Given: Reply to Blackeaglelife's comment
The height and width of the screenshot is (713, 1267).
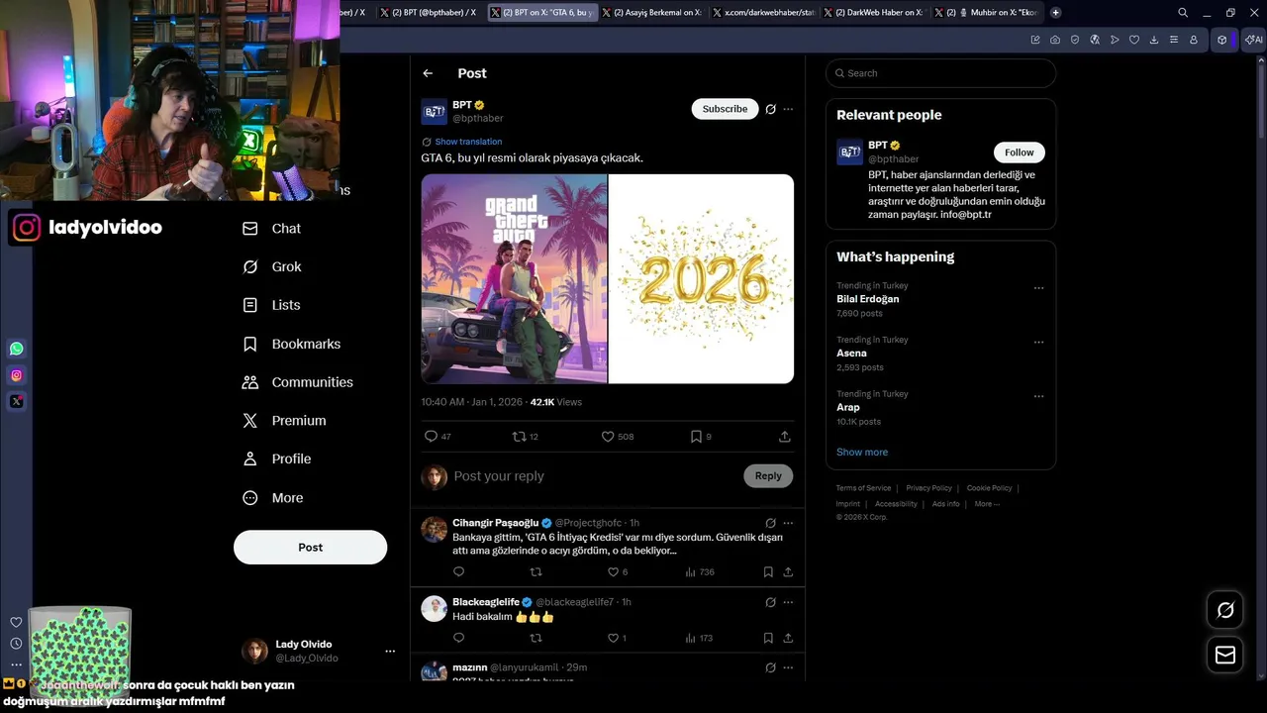Looking at the screenshot, I should click(x=458, y=639).
